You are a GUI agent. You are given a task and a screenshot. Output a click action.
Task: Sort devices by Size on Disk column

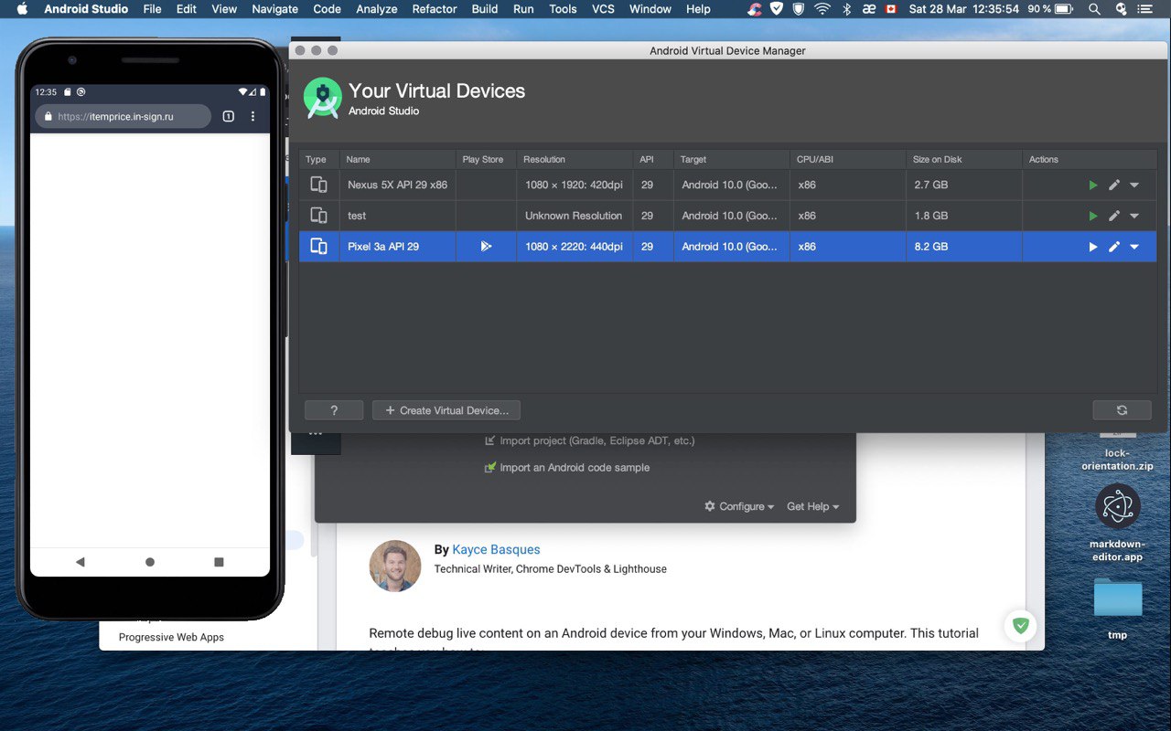(x=964, y=159)
